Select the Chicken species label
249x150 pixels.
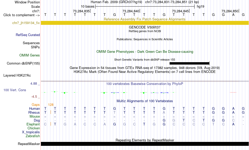34,128
